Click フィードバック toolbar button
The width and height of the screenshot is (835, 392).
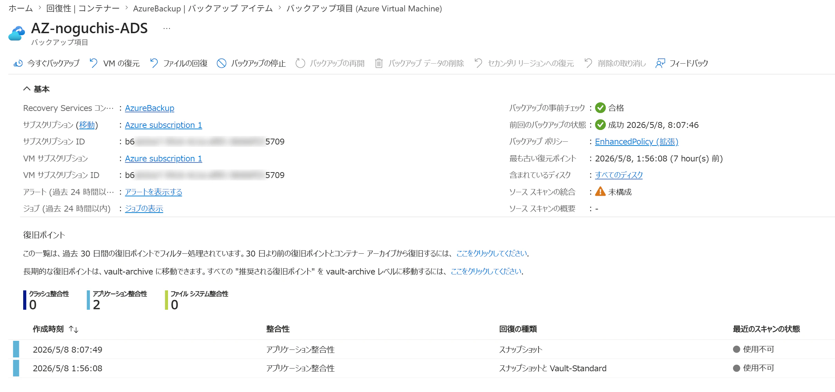682,63
